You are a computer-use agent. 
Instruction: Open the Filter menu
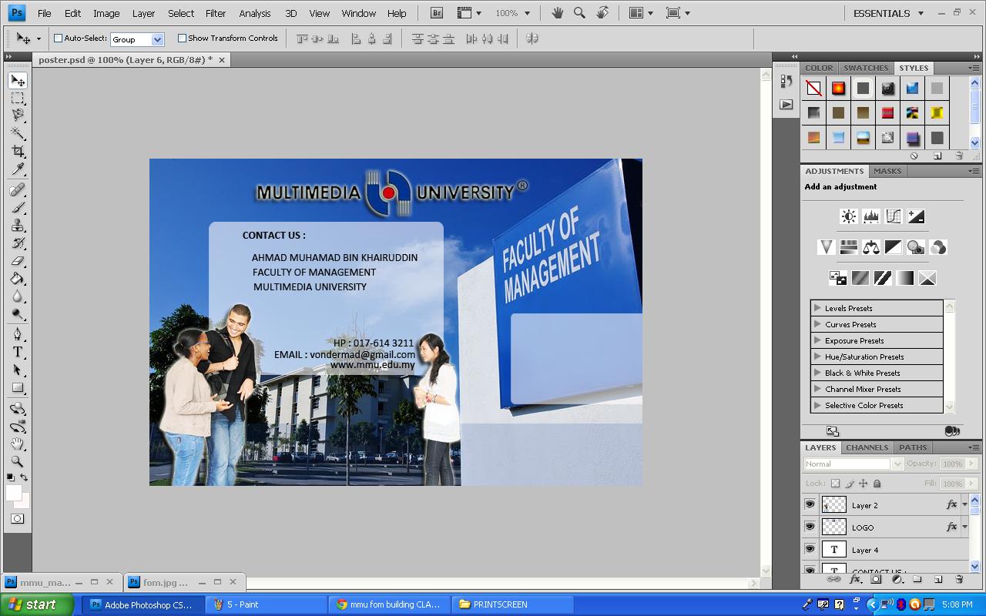tap(216, 13)
